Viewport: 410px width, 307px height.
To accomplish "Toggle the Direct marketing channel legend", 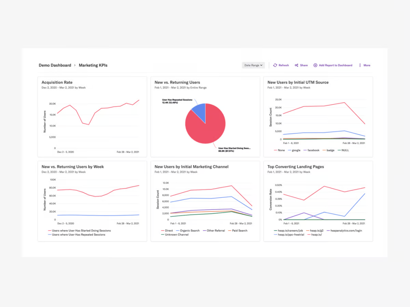I will click(x=168, y=231).
